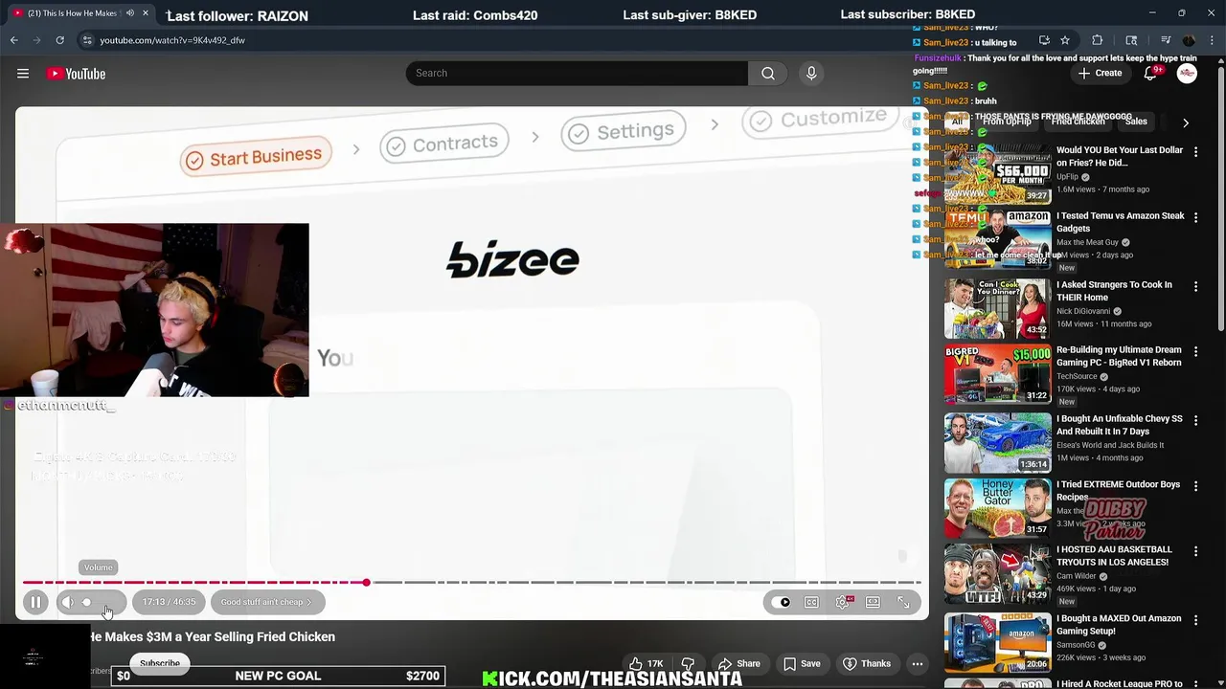Open options for 'MAXED Out Amazon Gaming Setup' video
Screen dimensions: 1226x689
1195,621
